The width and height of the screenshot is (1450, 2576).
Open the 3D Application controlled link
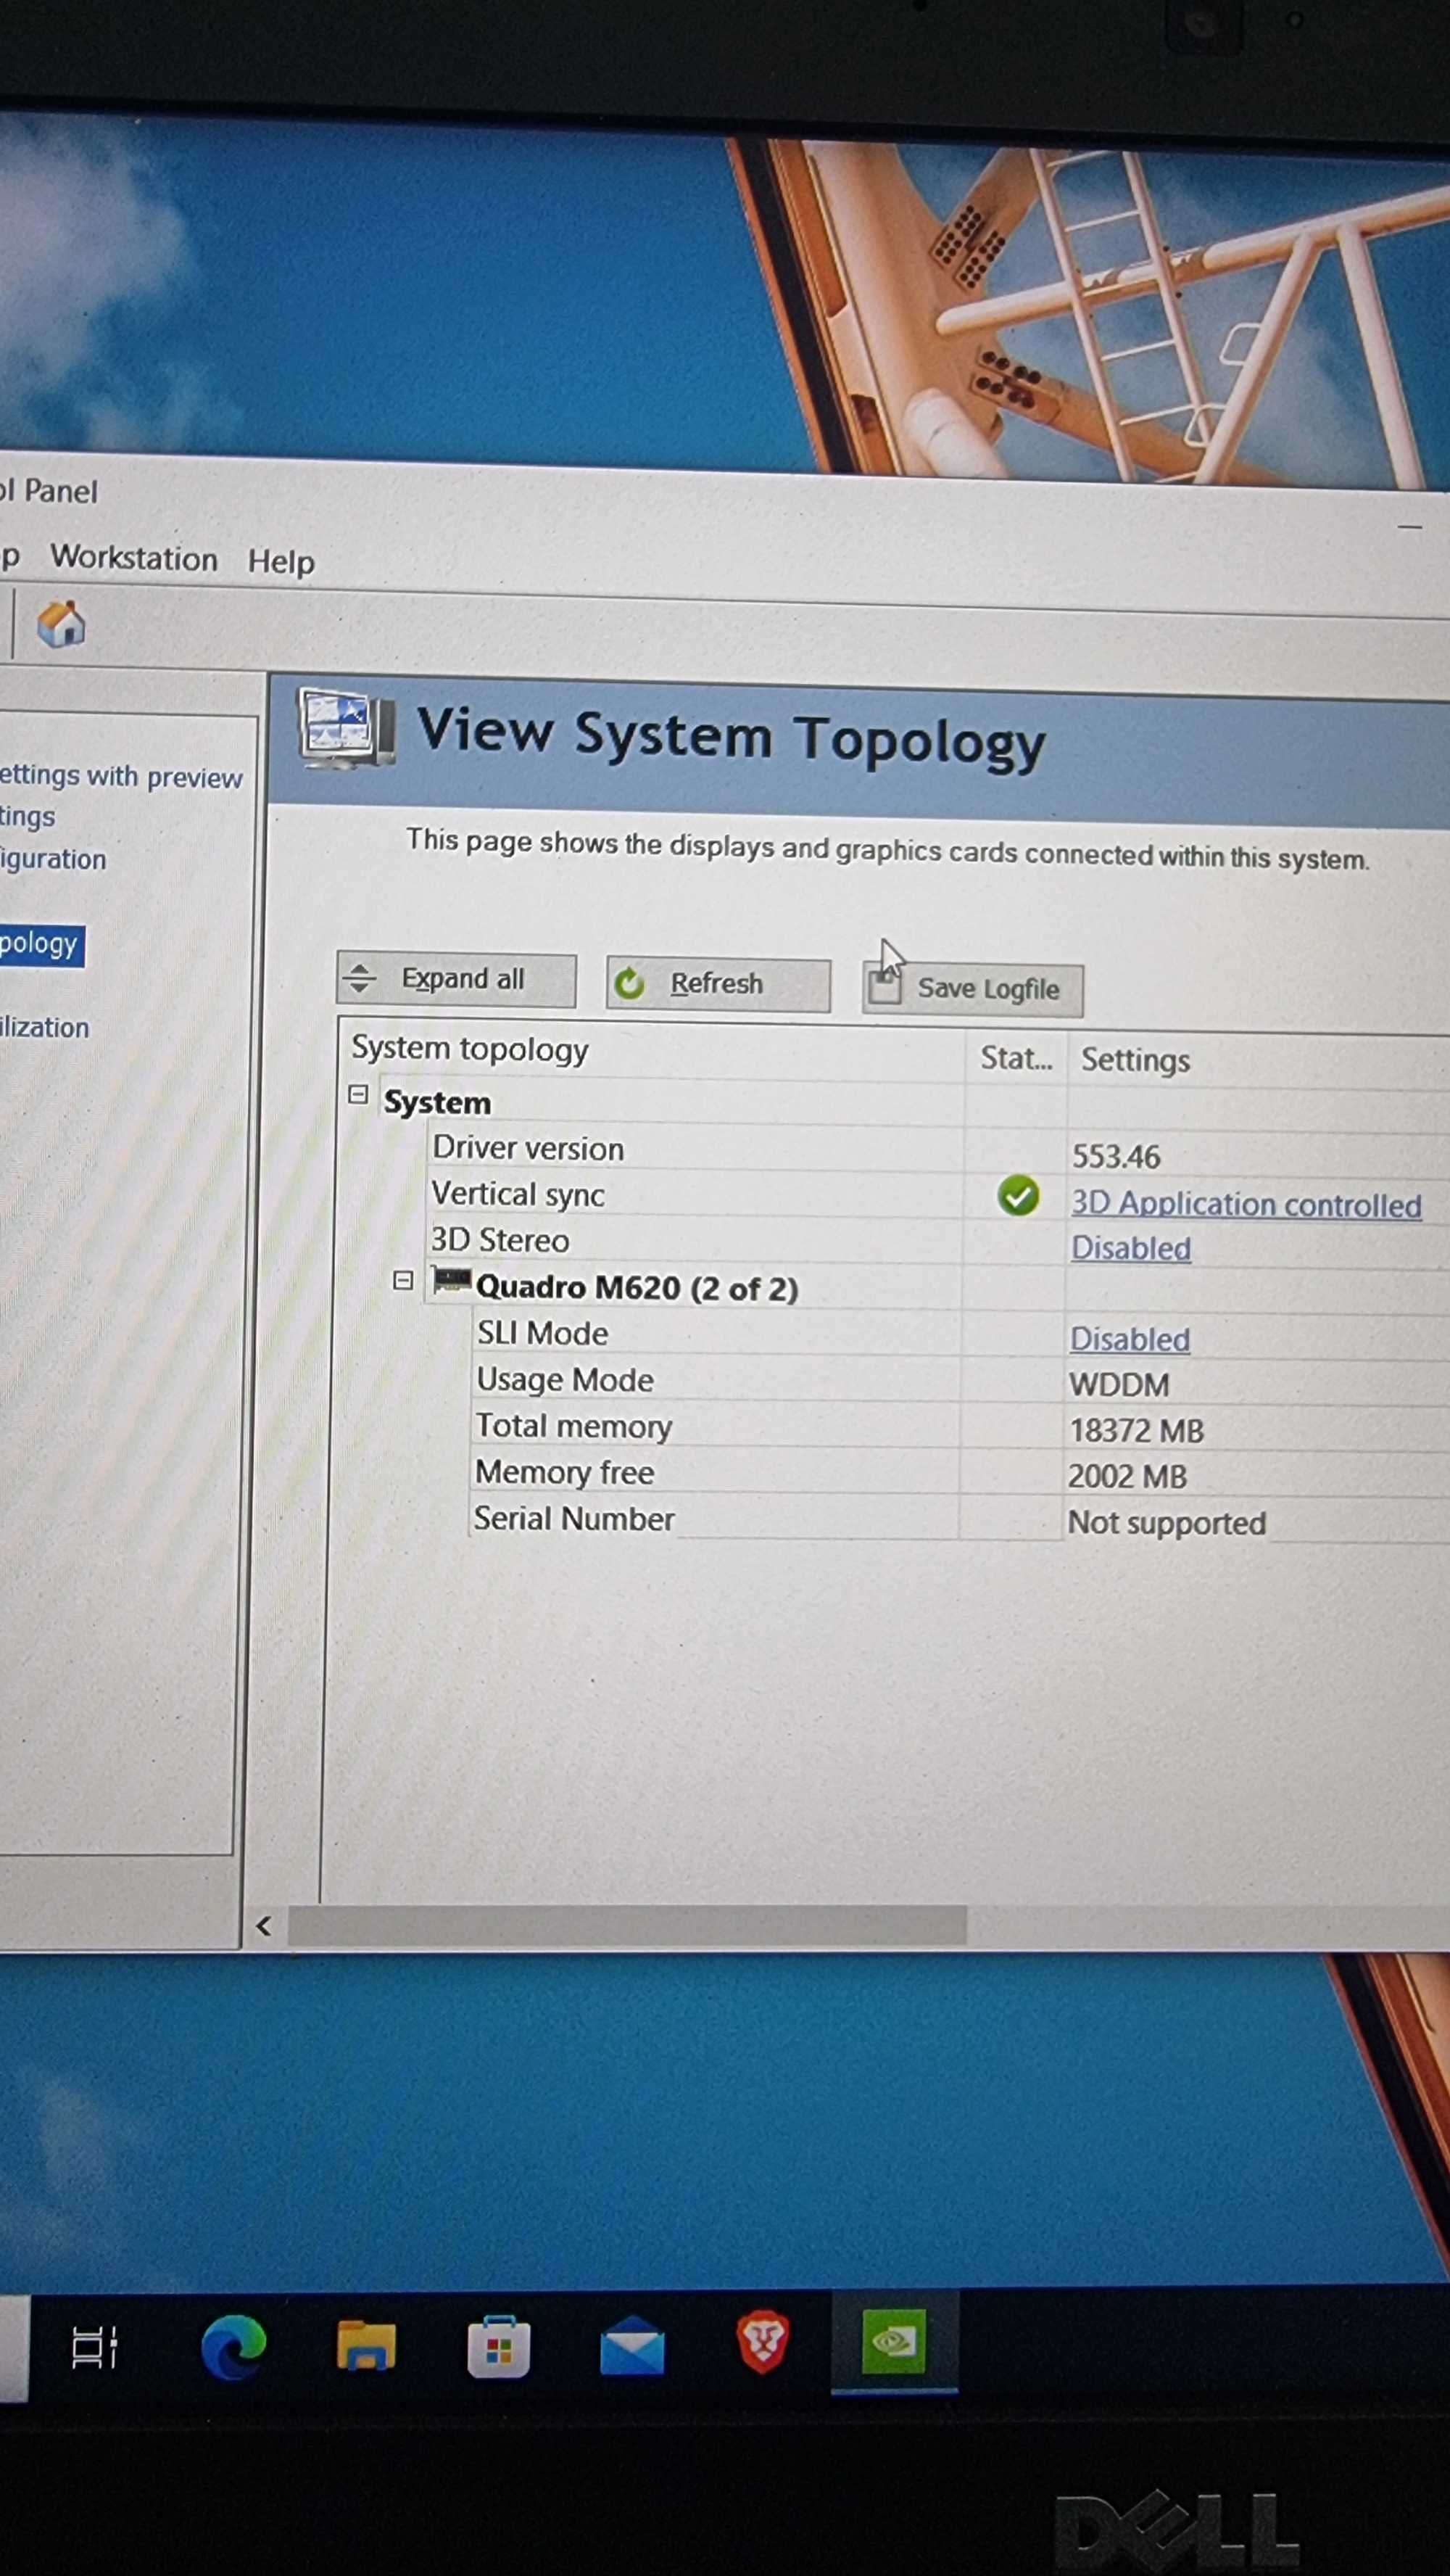[1246, 1204]
